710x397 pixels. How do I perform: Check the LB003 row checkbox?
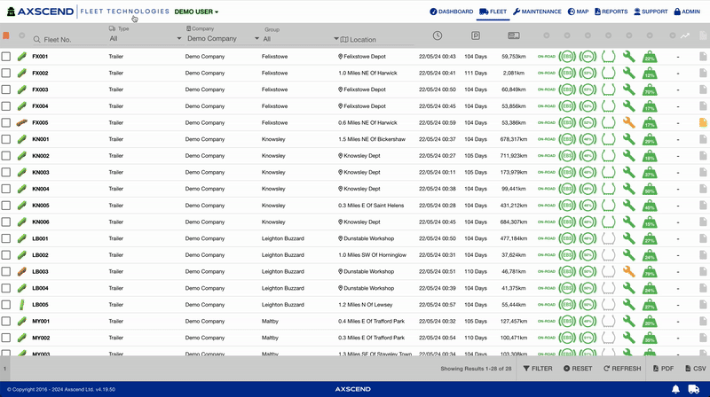click(6, 272)
